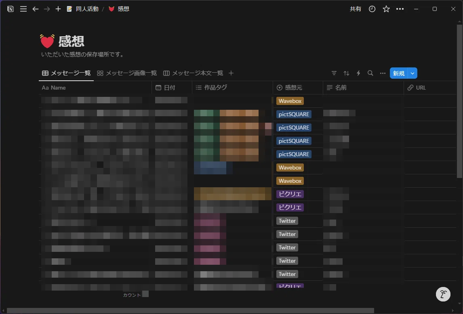Image resolution: width=463 pixels, height=314 pixels.
Task: Open the 感想元 column header
Action: pyautogui.click(x=298, y=88)
